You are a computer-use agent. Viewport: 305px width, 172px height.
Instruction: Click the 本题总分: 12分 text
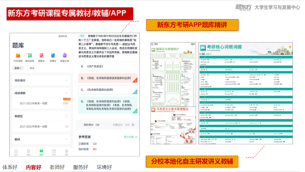pyautogui.click(x=121, y=125)
